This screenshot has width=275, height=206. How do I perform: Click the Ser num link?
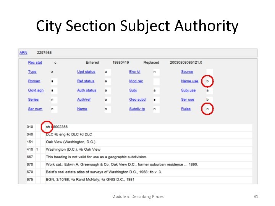pyautogui.click(x=35, y=109)
